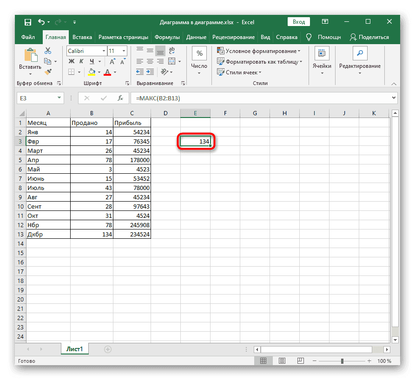Apply bold formatting with the Ж icon
The width and height of the screenshot is (415, 380).
coord(71,61)
